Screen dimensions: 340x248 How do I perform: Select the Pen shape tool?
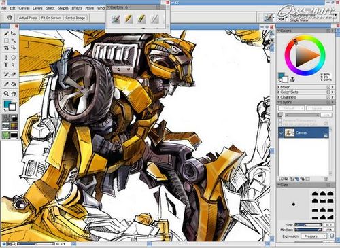(x=6, y=58)
